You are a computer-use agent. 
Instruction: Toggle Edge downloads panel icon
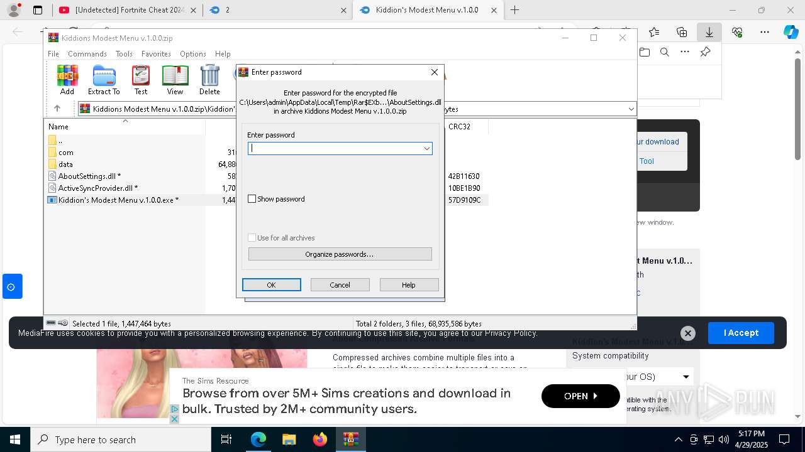(709, 32)
